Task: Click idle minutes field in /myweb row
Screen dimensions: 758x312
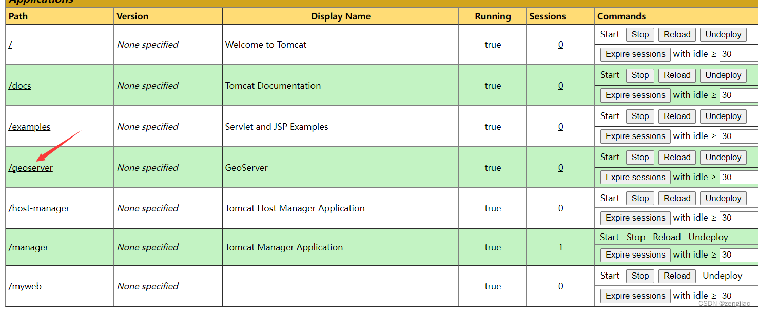Action: 738,296
